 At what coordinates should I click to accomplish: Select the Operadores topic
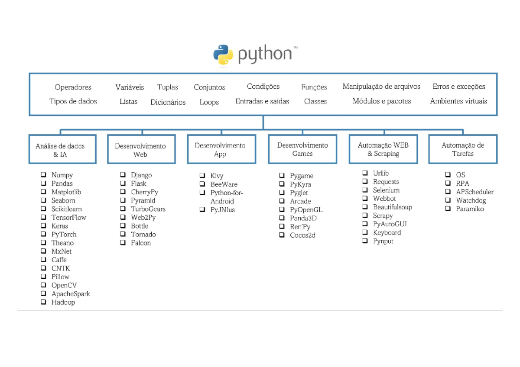pos(73,87)
